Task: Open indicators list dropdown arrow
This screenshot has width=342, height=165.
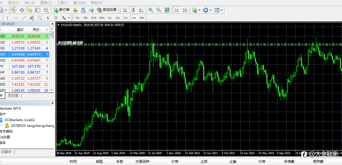Action: (199, 10)
